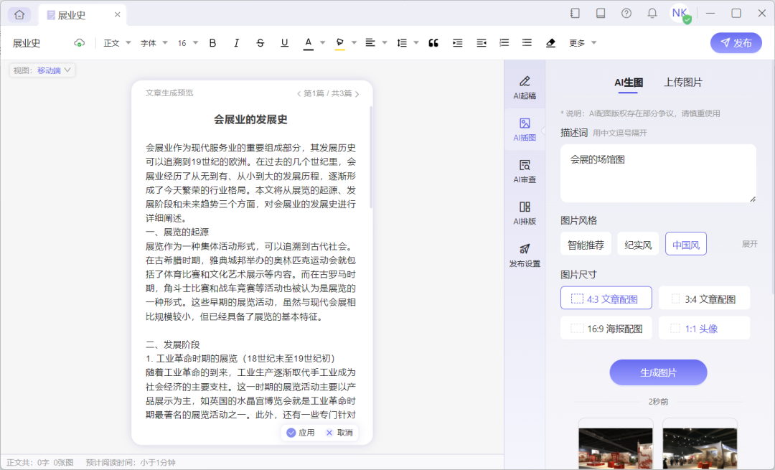Go to the home page icon

tap(19, 15)
